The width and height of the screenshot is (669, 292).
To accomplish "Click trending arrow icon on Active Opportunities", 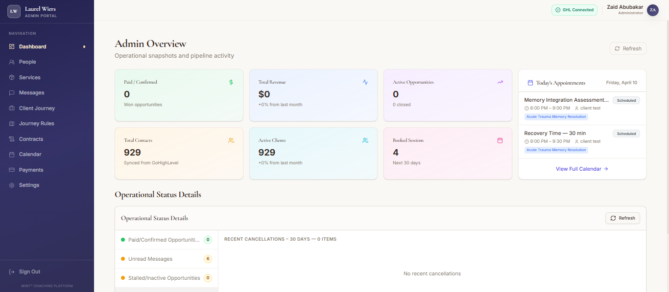I will 500,82.
